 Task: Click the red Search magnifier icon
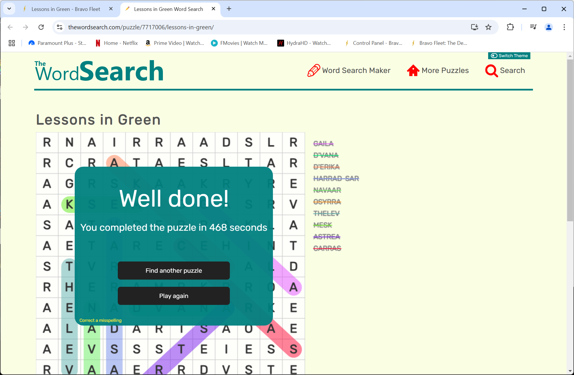click(x=492, y=70)
